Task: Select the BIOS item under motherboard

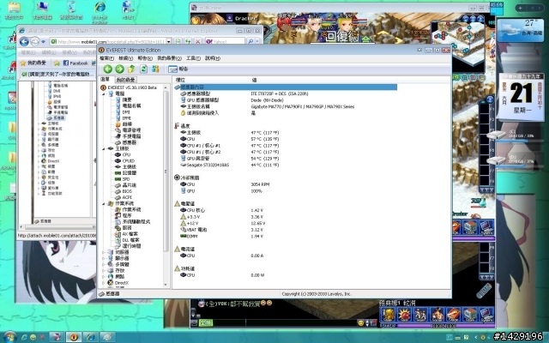Action: pyautogui.click(x=127, y=190)
